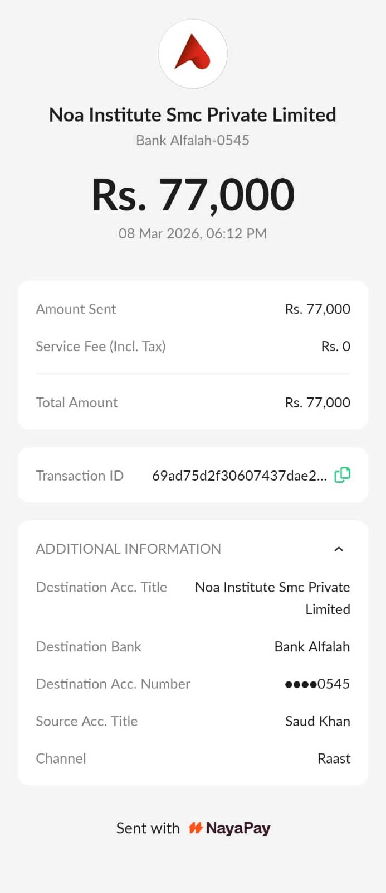Tap the red Bank Alfalah logo
The image size is (386, 893).
click(x=193, y=54)
